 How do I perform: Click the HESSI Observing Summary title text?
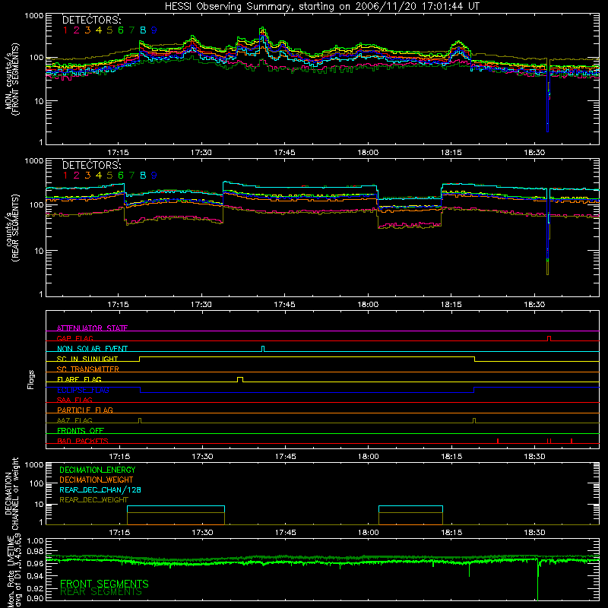(x=321, y=7)
